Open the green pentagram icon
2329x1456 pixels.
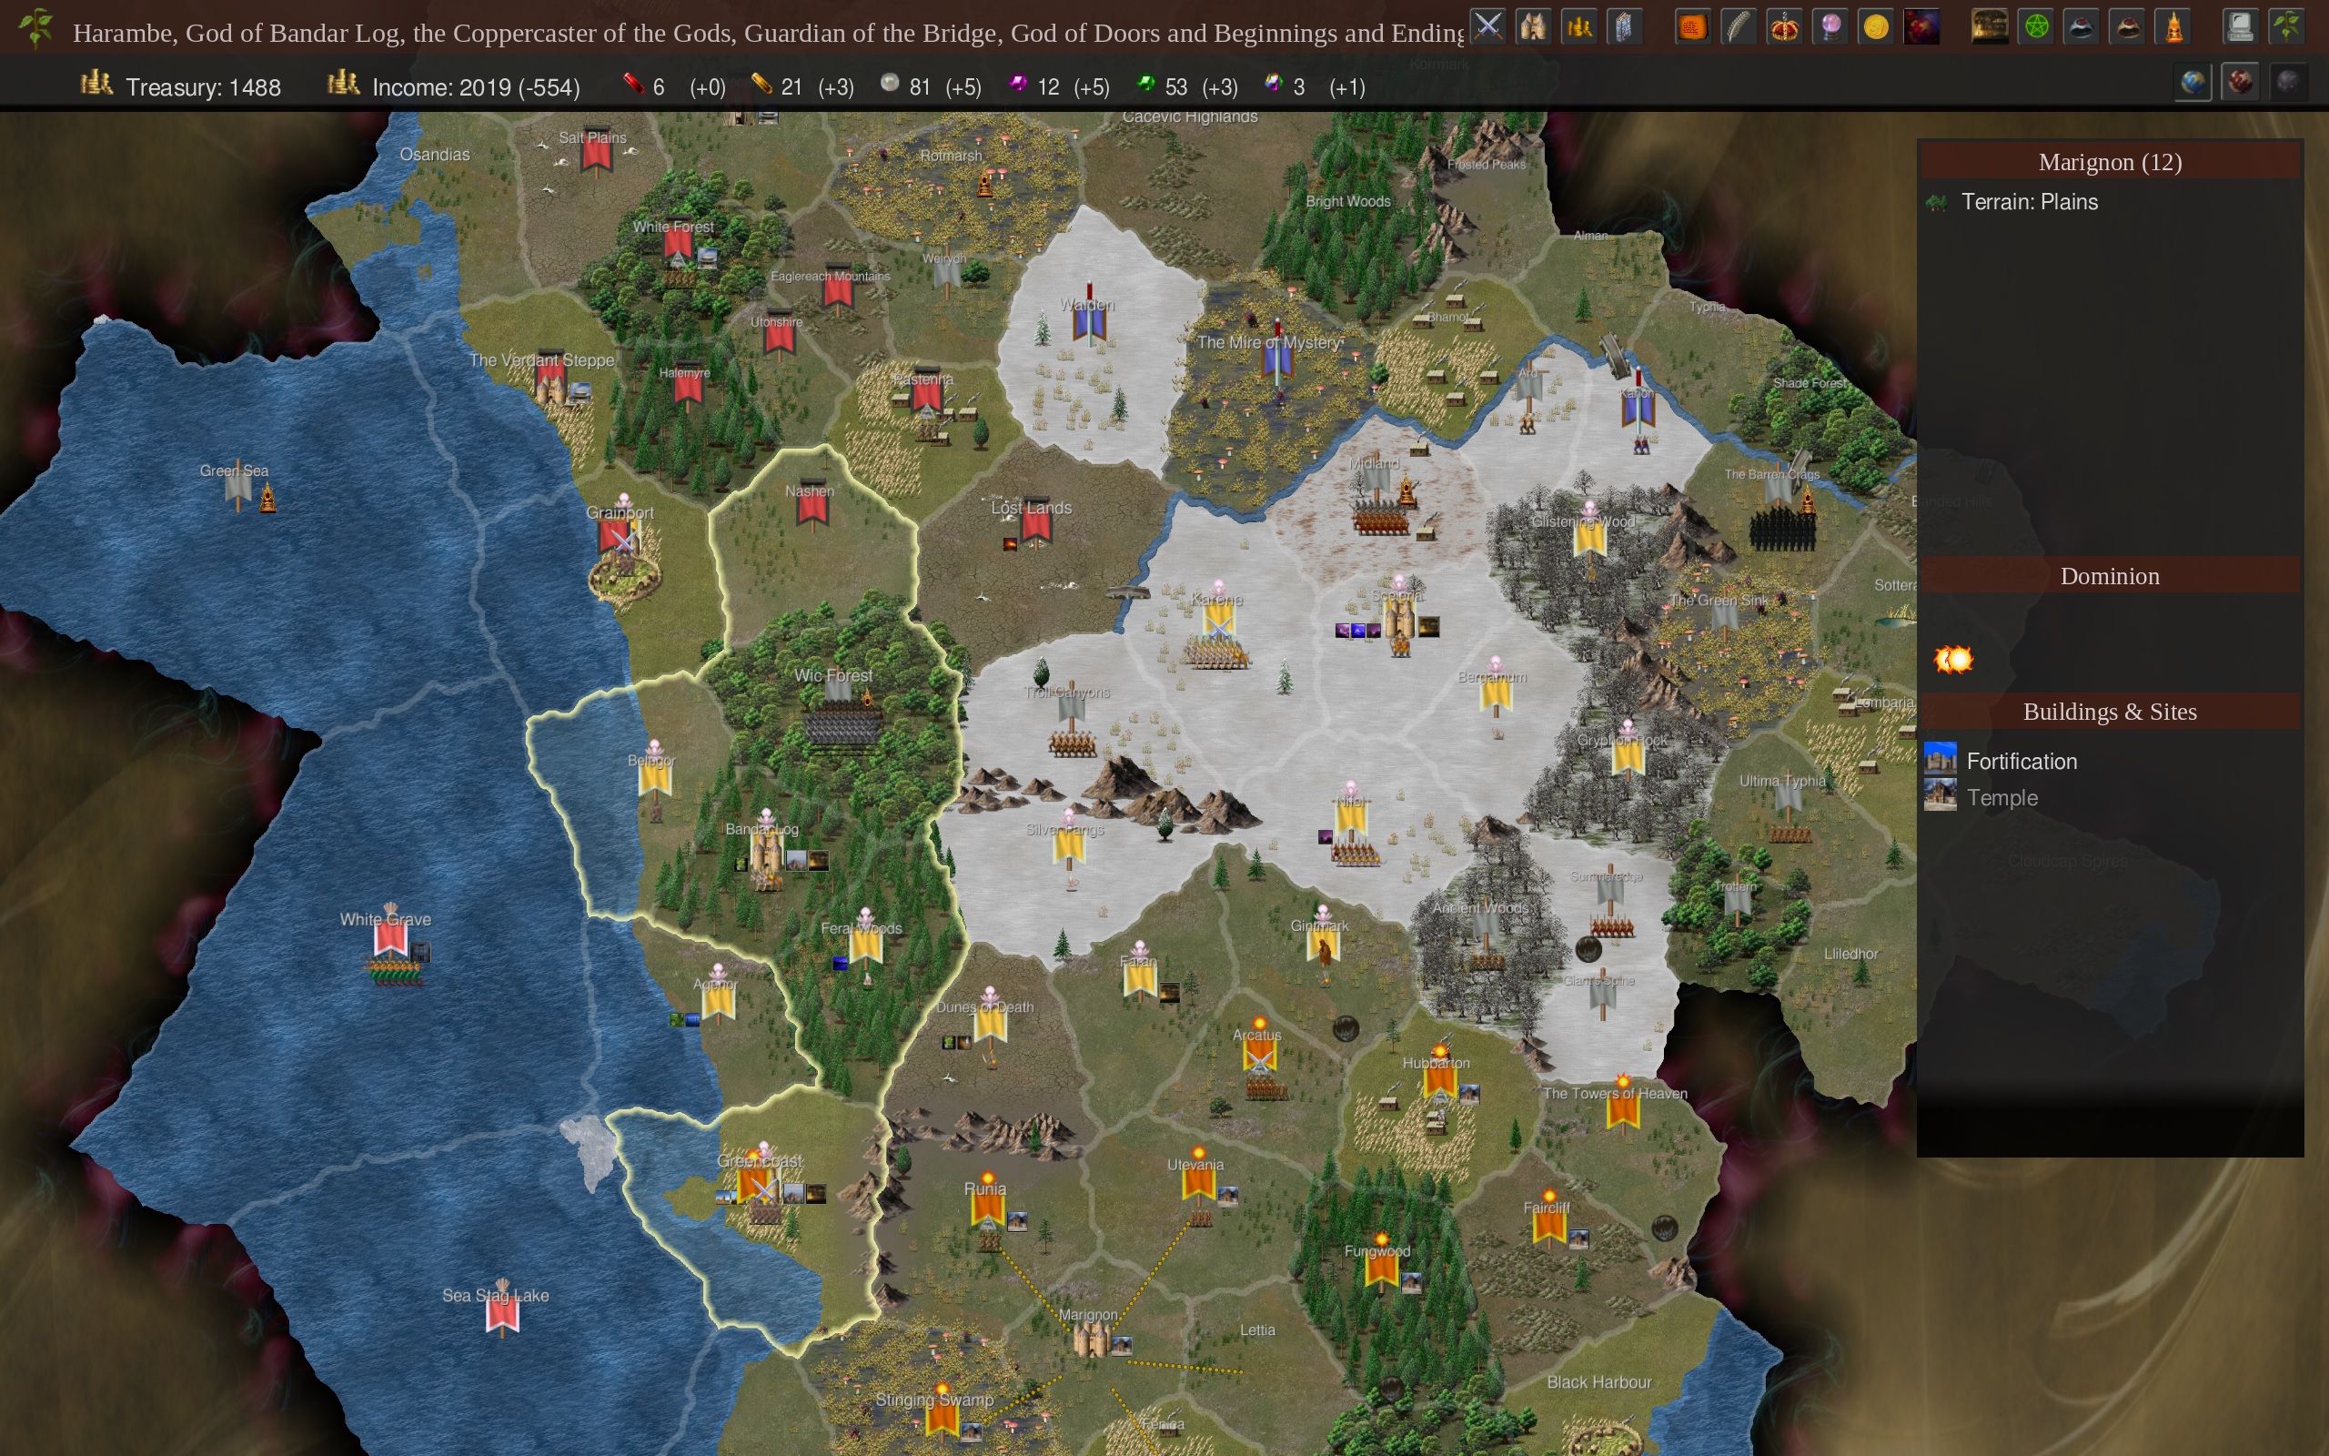point(2035,27)
